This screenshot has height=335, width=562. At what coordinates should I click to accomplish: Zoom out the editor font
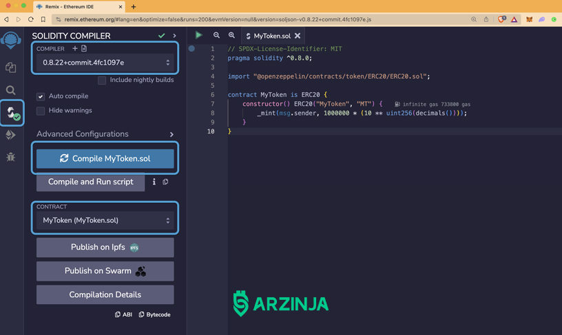point(216,35)
